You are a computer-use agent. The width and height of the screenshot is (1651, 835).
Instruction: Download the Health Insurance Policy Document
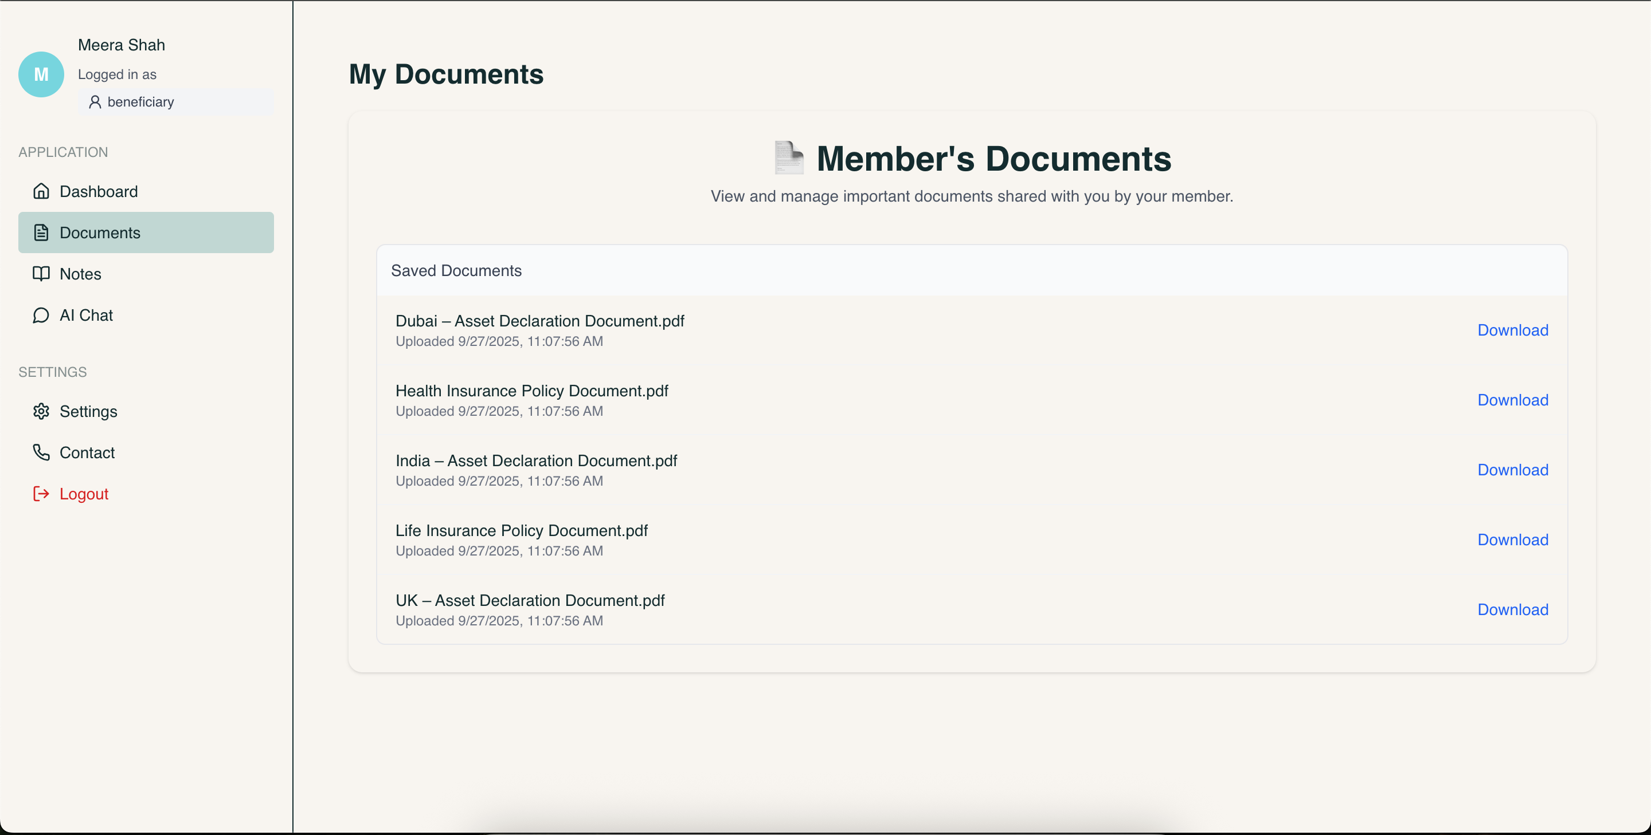tap(1513, 400)
